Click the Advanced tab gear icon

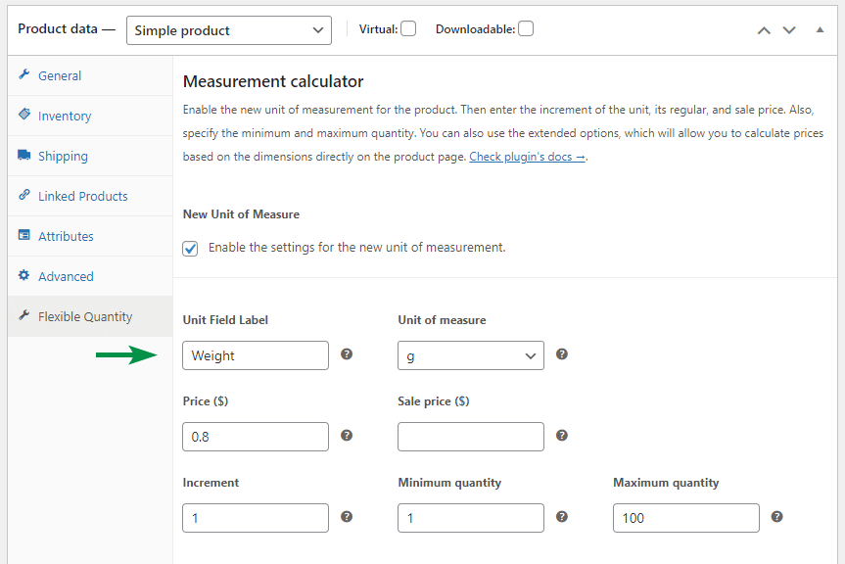(x=23, y=275)
